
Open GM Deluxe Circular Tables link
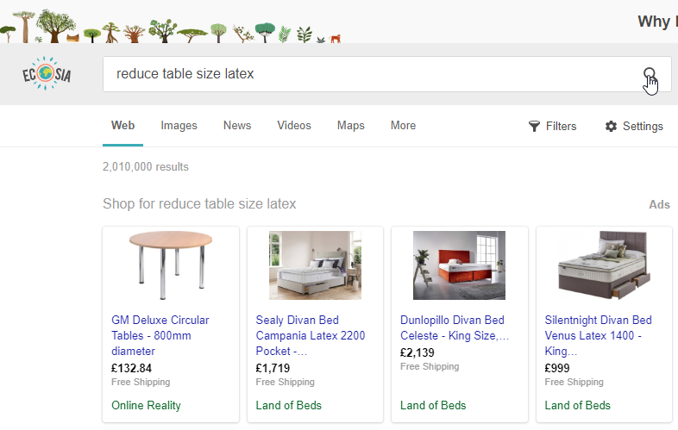pyautogui.click(x=160, y=335)
